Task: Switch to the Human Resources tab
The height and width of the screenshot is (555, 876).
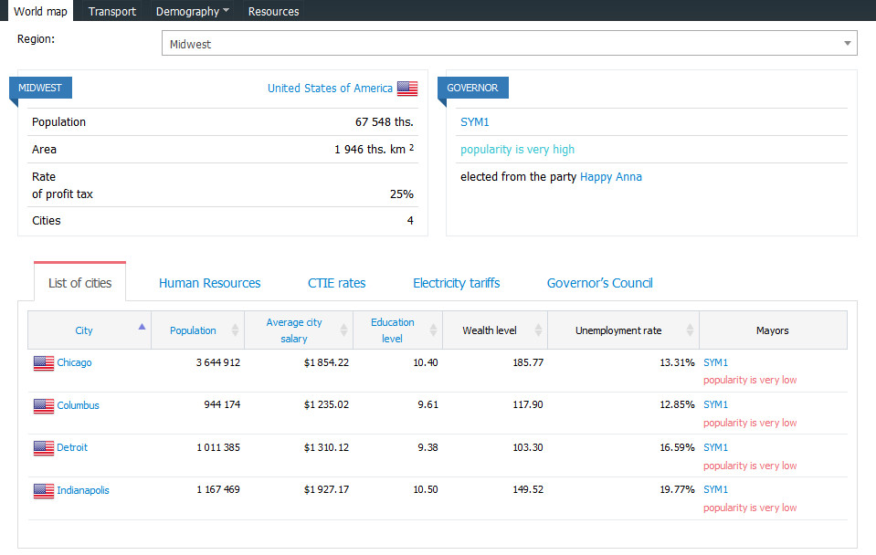Action: [209, 283]
